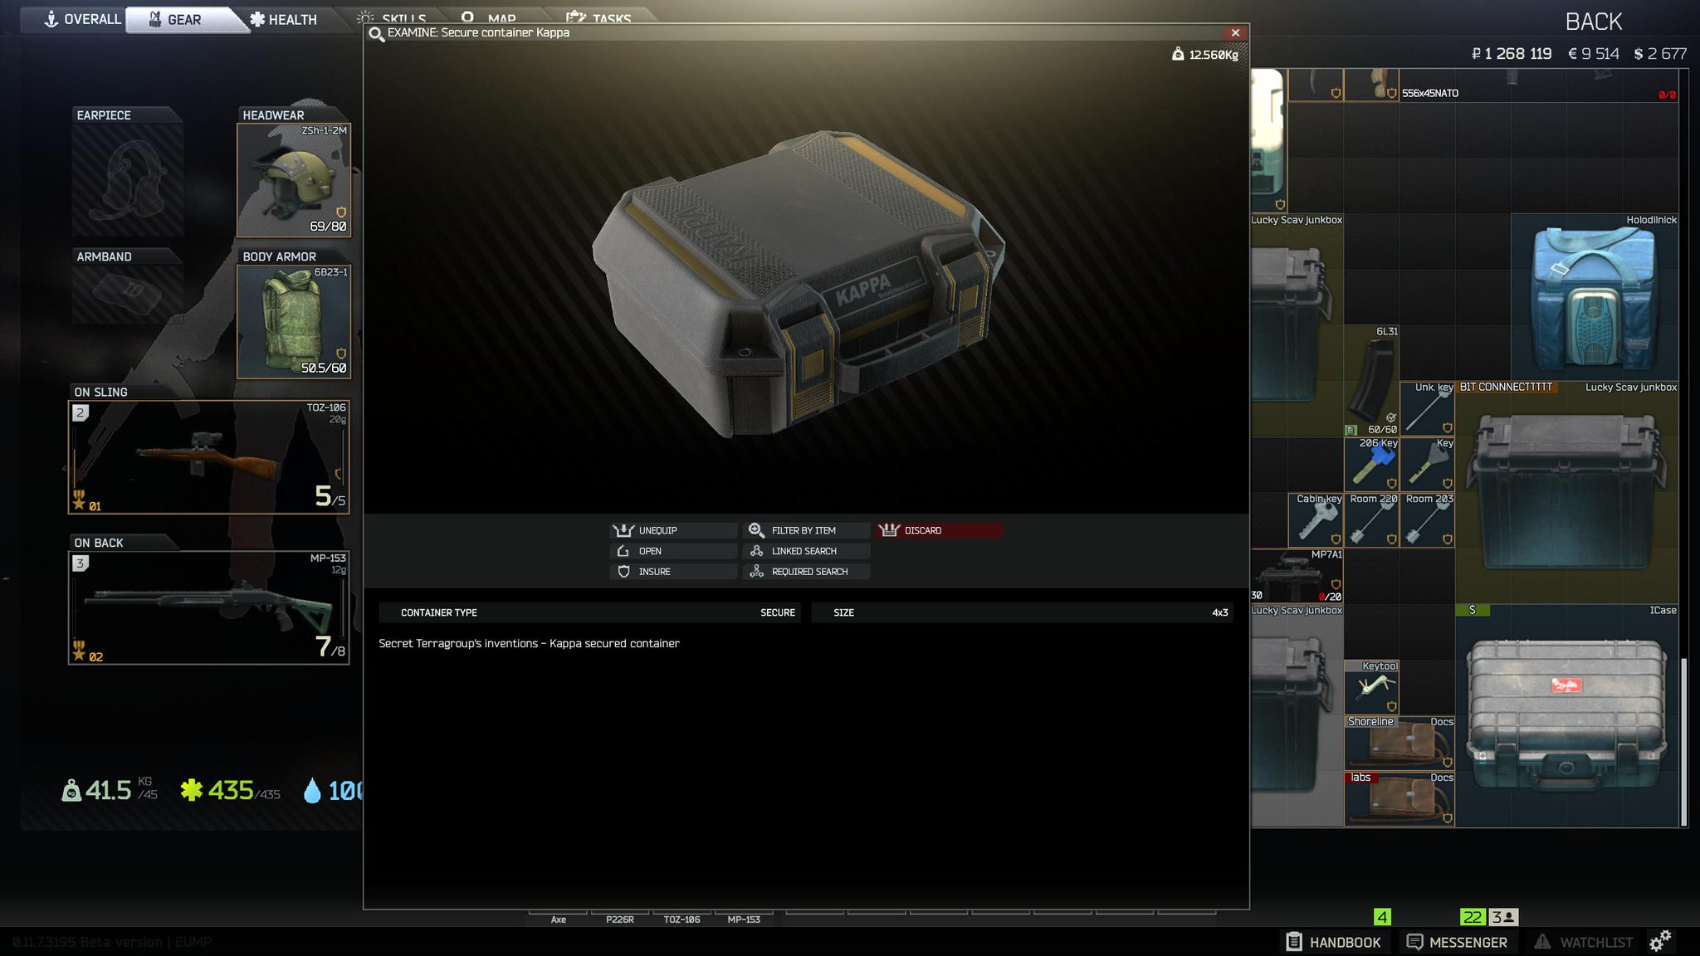Click the red DISCARD button
The width and height of the screenshot is (1700, 956).
coord(940,530)
